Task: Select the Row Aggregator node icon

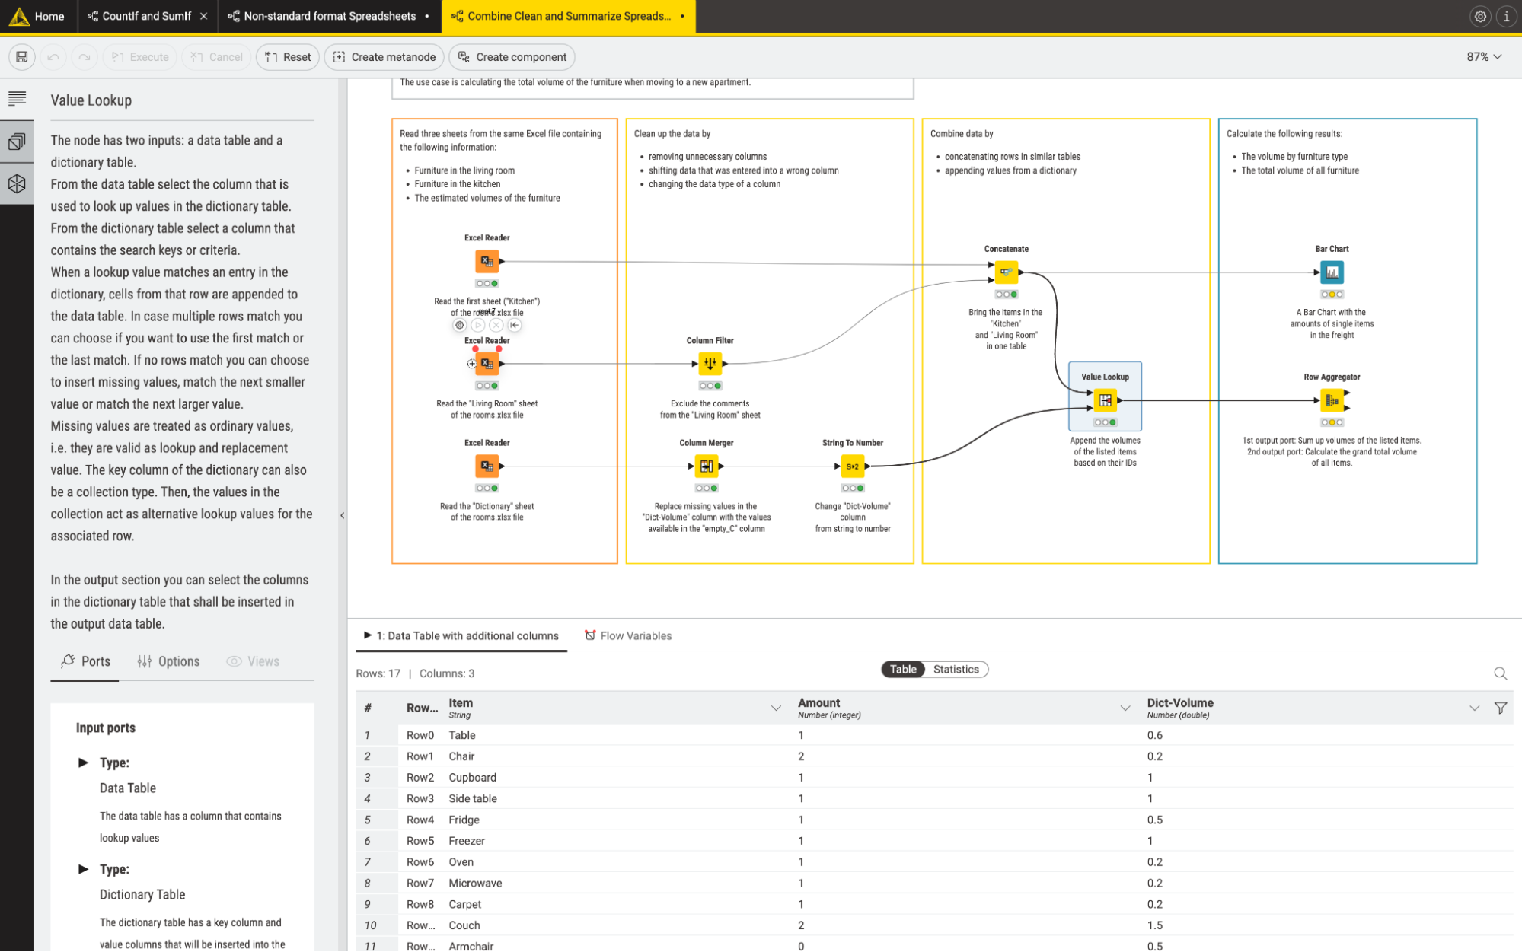Action: pos(1332,400)
